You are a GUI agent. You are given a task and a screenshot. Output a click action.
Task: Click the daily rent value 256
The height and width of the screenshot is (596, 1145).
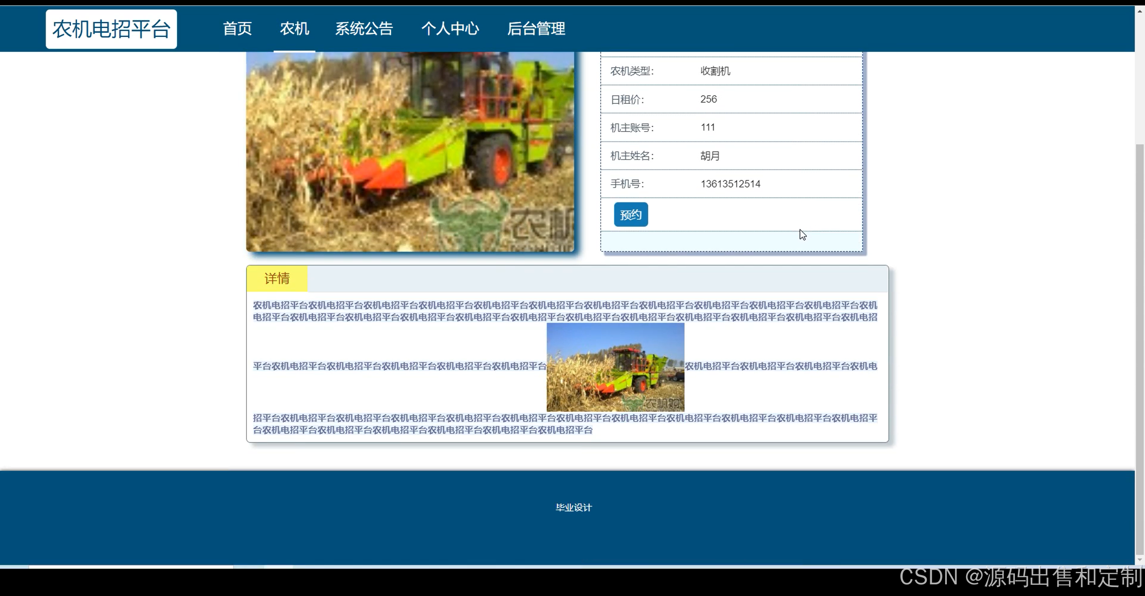[708, 99]
